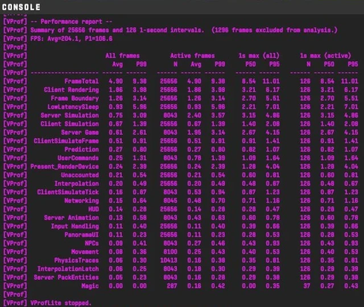Click the 1.95 active Avg in Server Game row
This screenshot has height=307, width=364.
[x=194, y=132]
